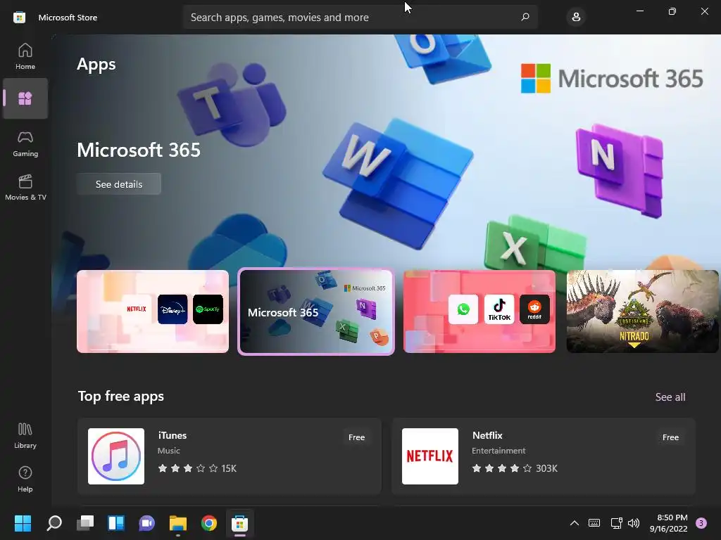
Task: Open the network status tray icon
Action: pyautogui.click(x=616, y=522)
